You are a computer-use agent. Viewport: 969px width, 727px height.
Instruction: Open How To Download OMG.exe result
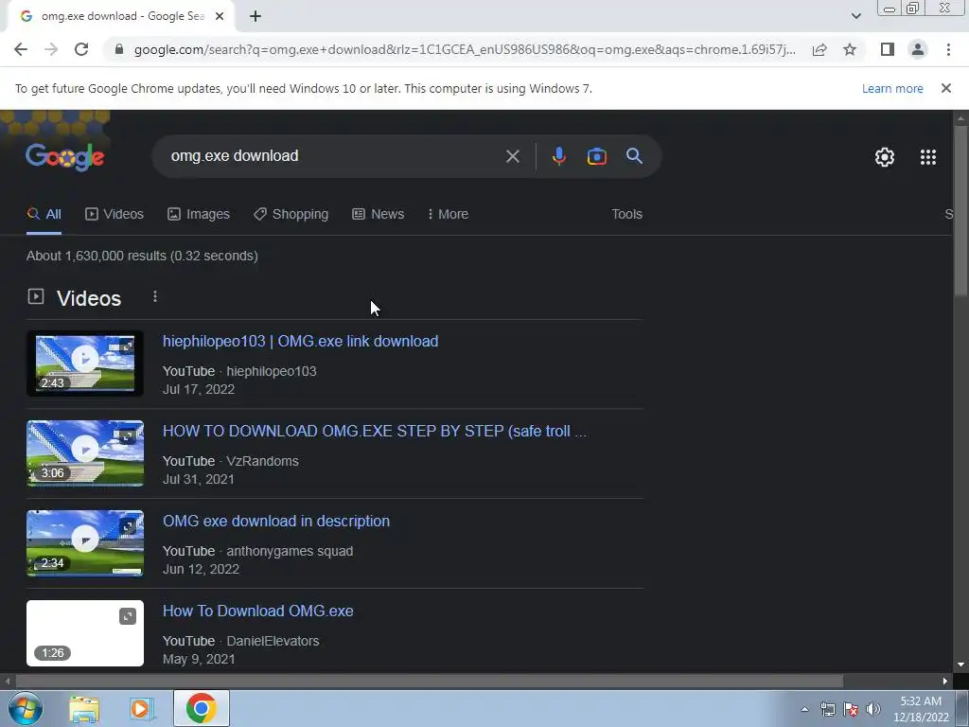(258, 611)
